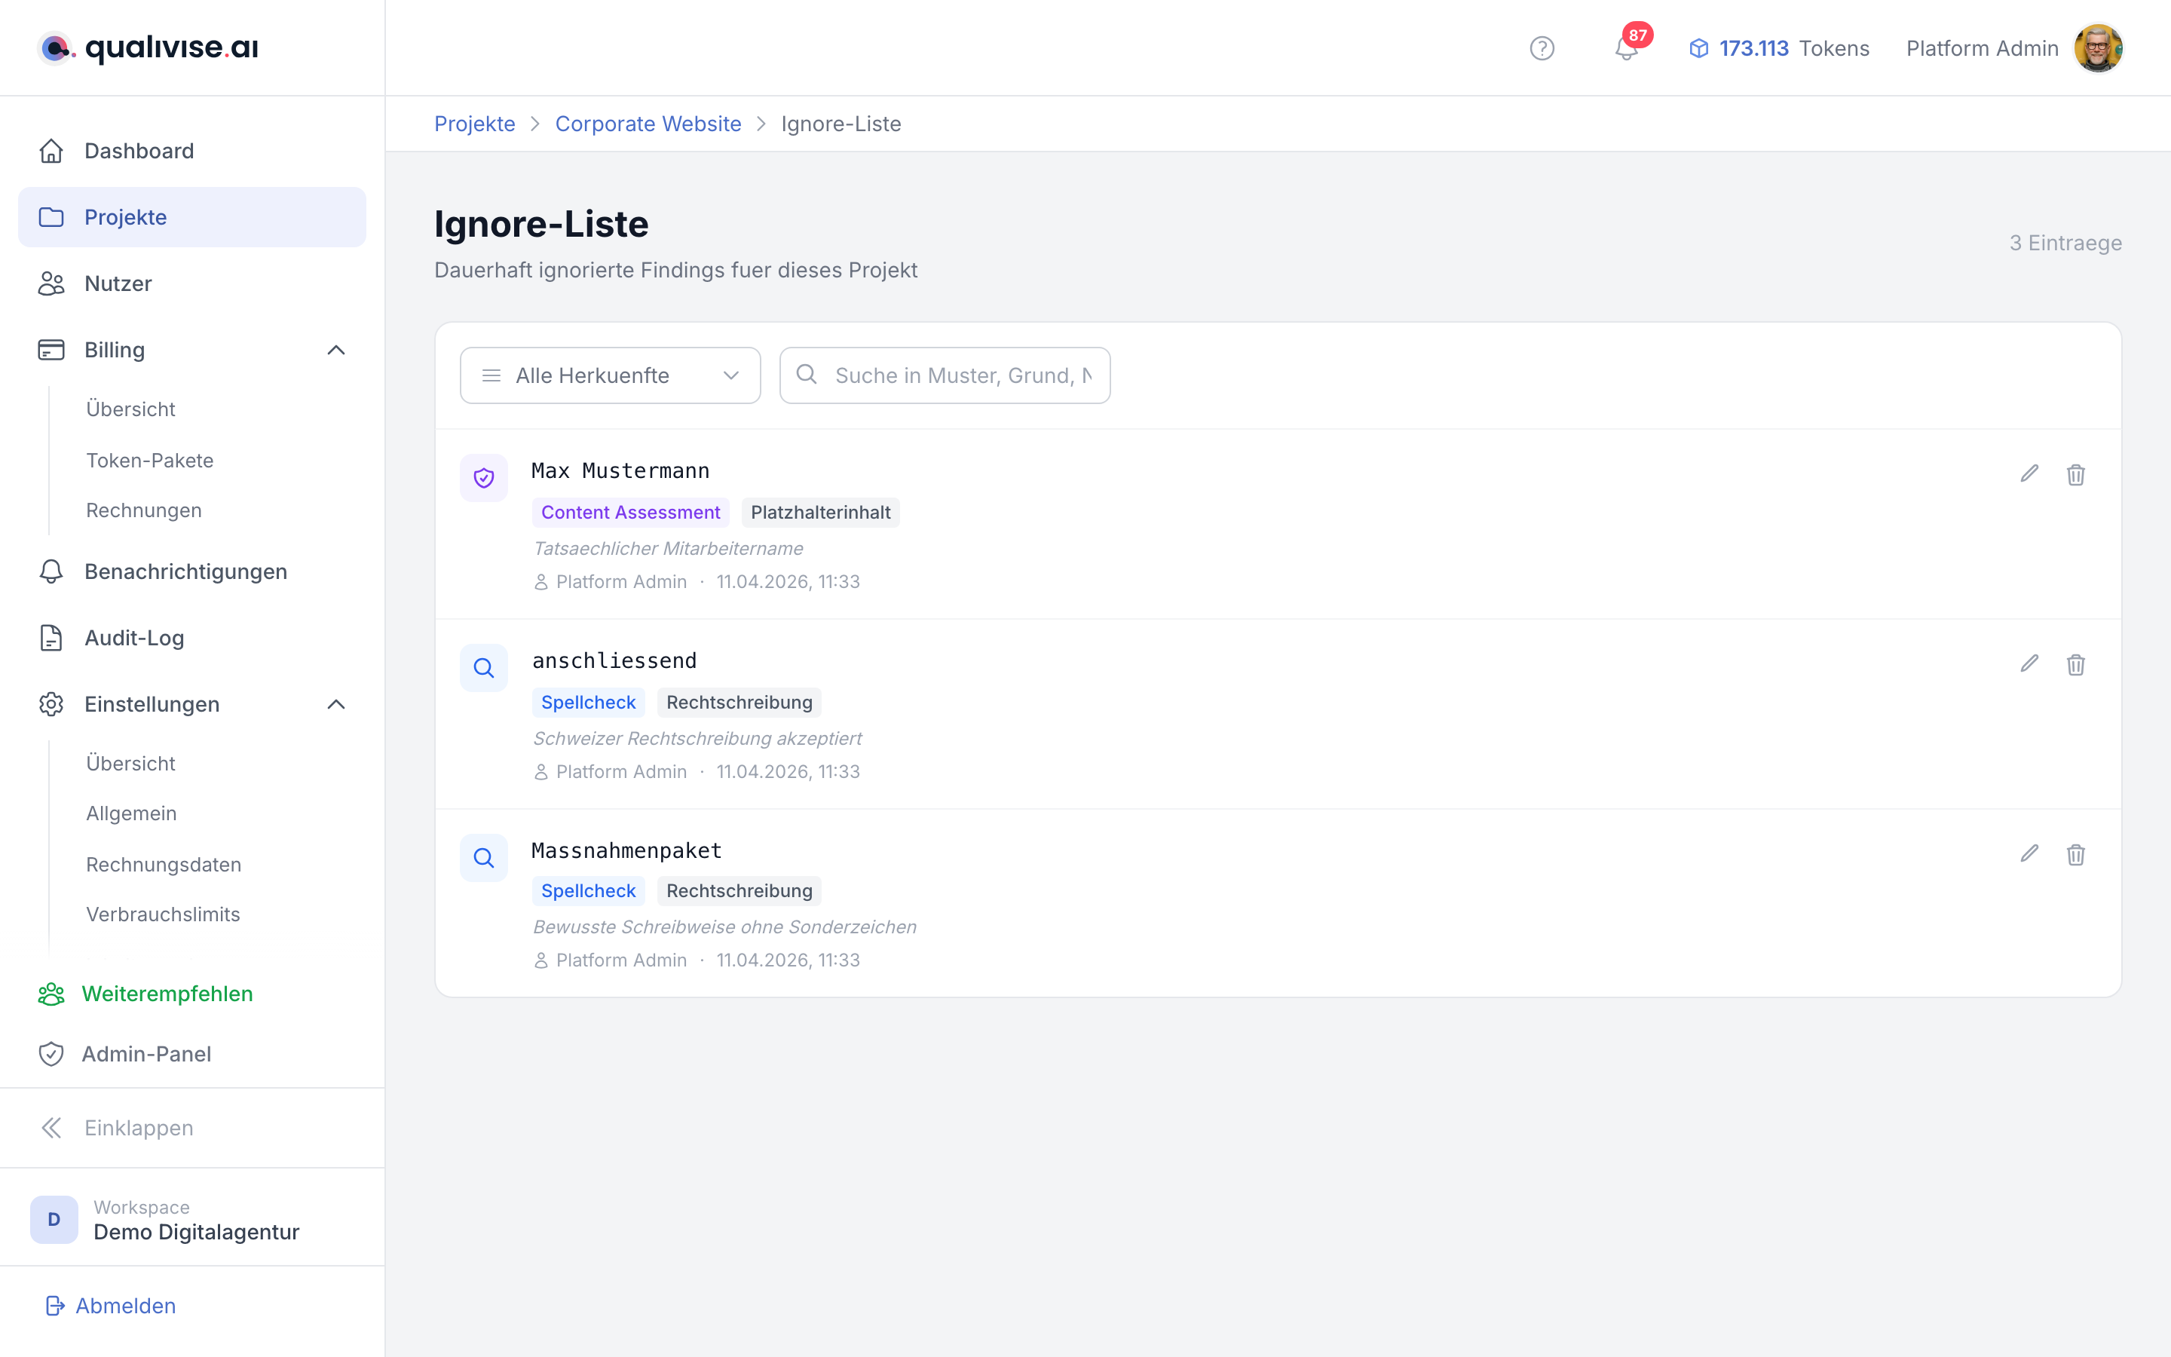Viewport: 2171px width, 1357px height.
Task: Open Verbrauchslimits settings item
Action: coord(164,914)
